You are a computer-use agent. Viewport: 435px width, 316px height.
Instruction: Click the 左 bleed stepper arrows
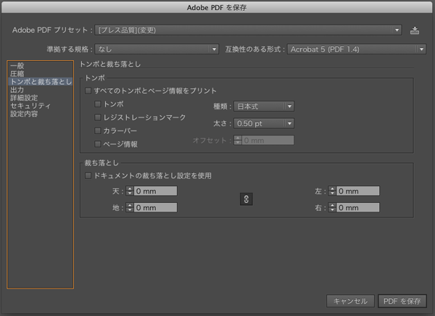click(333, 191)
